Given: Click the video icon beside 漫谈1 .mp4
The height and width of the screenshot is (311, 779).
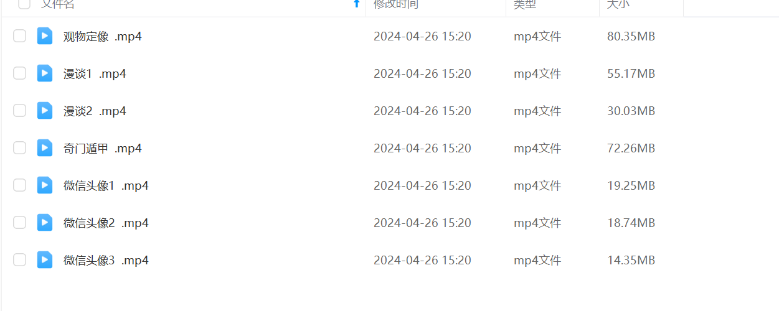Looking at the screenshot, I should (x=45, y=73).
